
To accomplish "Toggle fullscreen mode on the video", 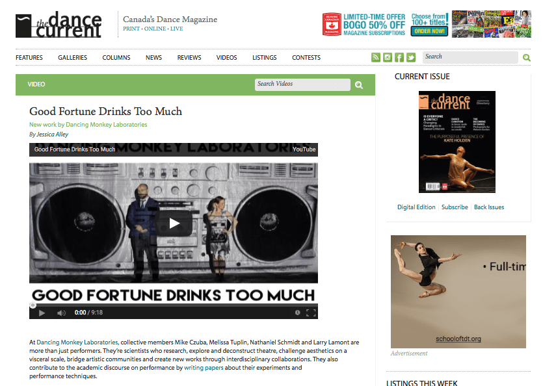I will pos(311,313).
